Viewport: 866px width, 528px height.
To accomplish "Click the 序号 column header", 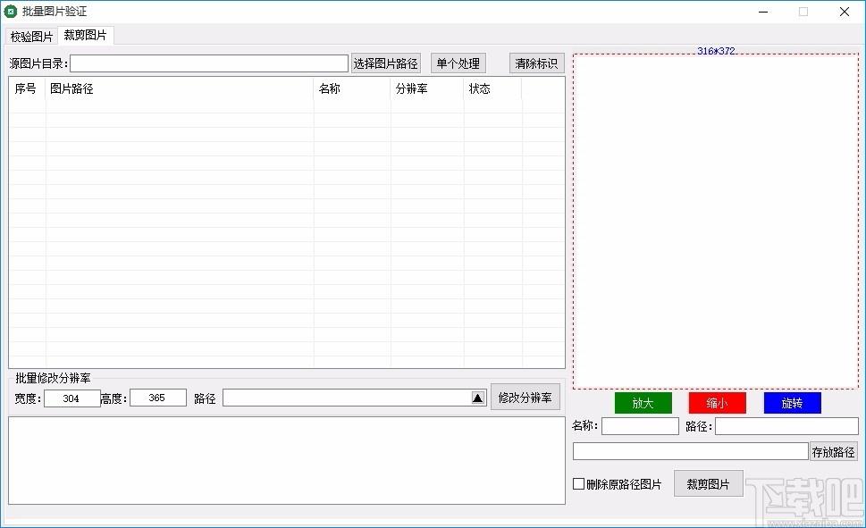I will click(27, 89).
